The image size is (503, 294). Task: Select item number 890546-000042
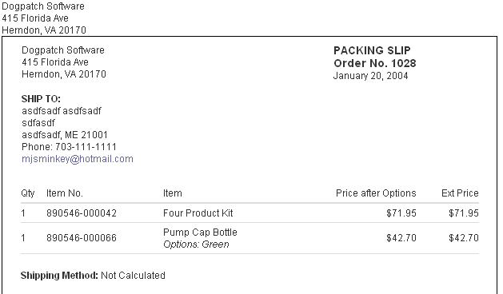pyautogui.click(x=82, y=213)
